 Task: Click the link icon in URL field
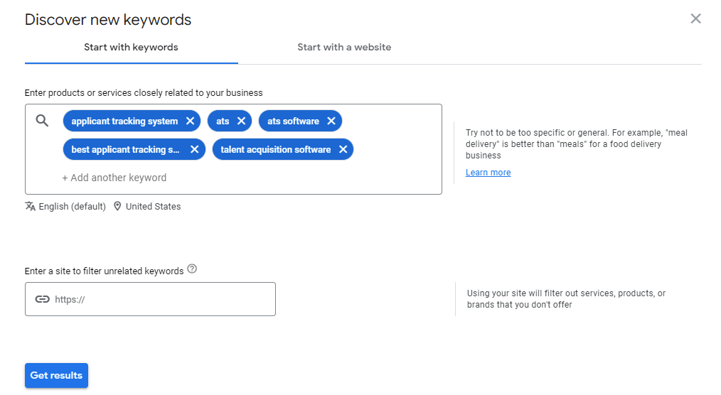coord(42,300)
